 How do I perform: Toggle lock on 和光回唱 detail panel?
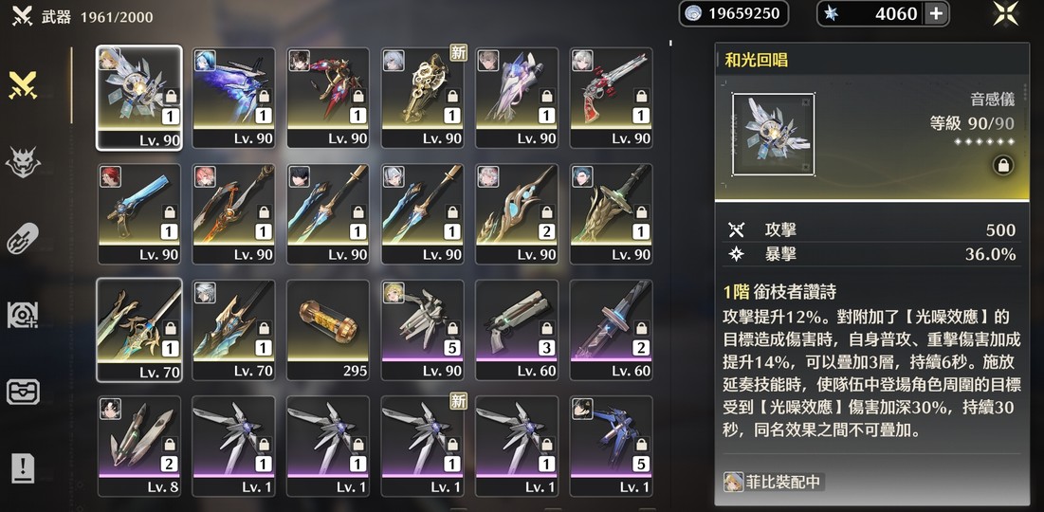tap(1002, 165)
